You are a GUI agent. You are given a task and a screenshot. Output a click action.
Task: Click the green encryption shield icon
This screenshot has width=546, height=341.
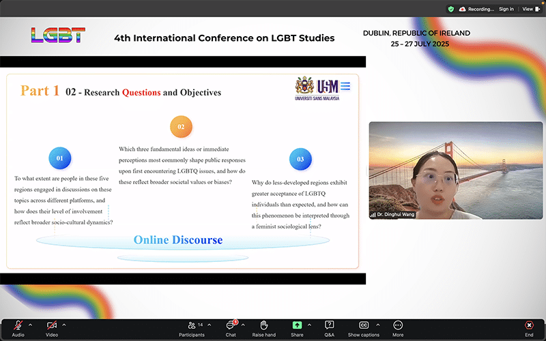point(451,9)
